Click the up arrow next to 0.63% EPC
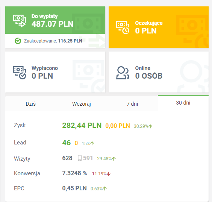212x202 pixels. point(105,188)
